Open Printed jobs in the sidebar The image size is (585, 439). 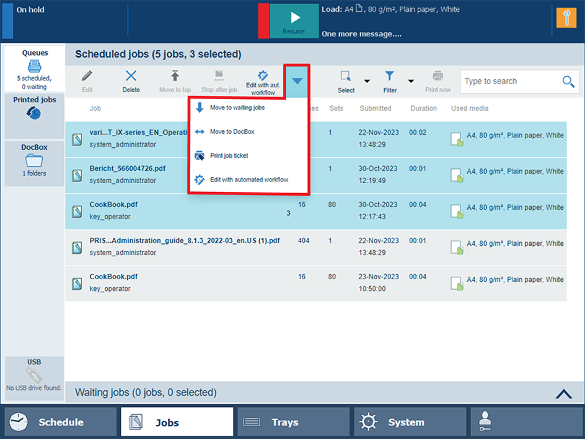[35, 113]
